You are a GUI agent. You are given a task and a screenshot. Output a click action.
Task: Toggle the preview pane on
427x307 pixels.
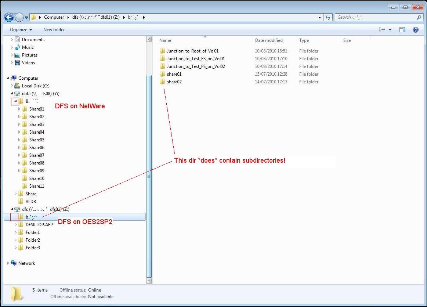402,30
